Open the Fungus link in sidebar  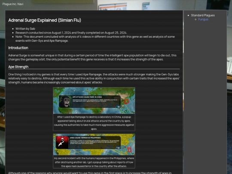[x=203, y=19]
